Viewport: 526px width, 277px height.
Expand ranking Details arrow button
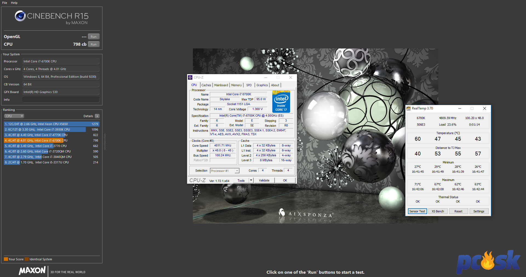[97, 116]
